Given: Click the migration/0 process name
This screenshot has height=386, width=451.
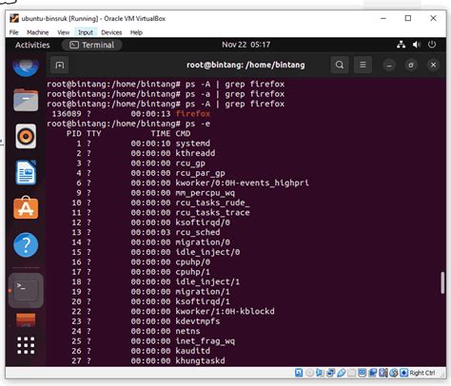Looking at the screenshot, I should pyautogui.click(x=203, y=242).
